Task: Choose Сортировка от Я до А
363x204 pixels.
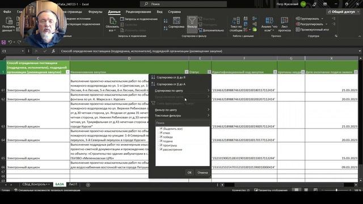Action: [171, 84]
